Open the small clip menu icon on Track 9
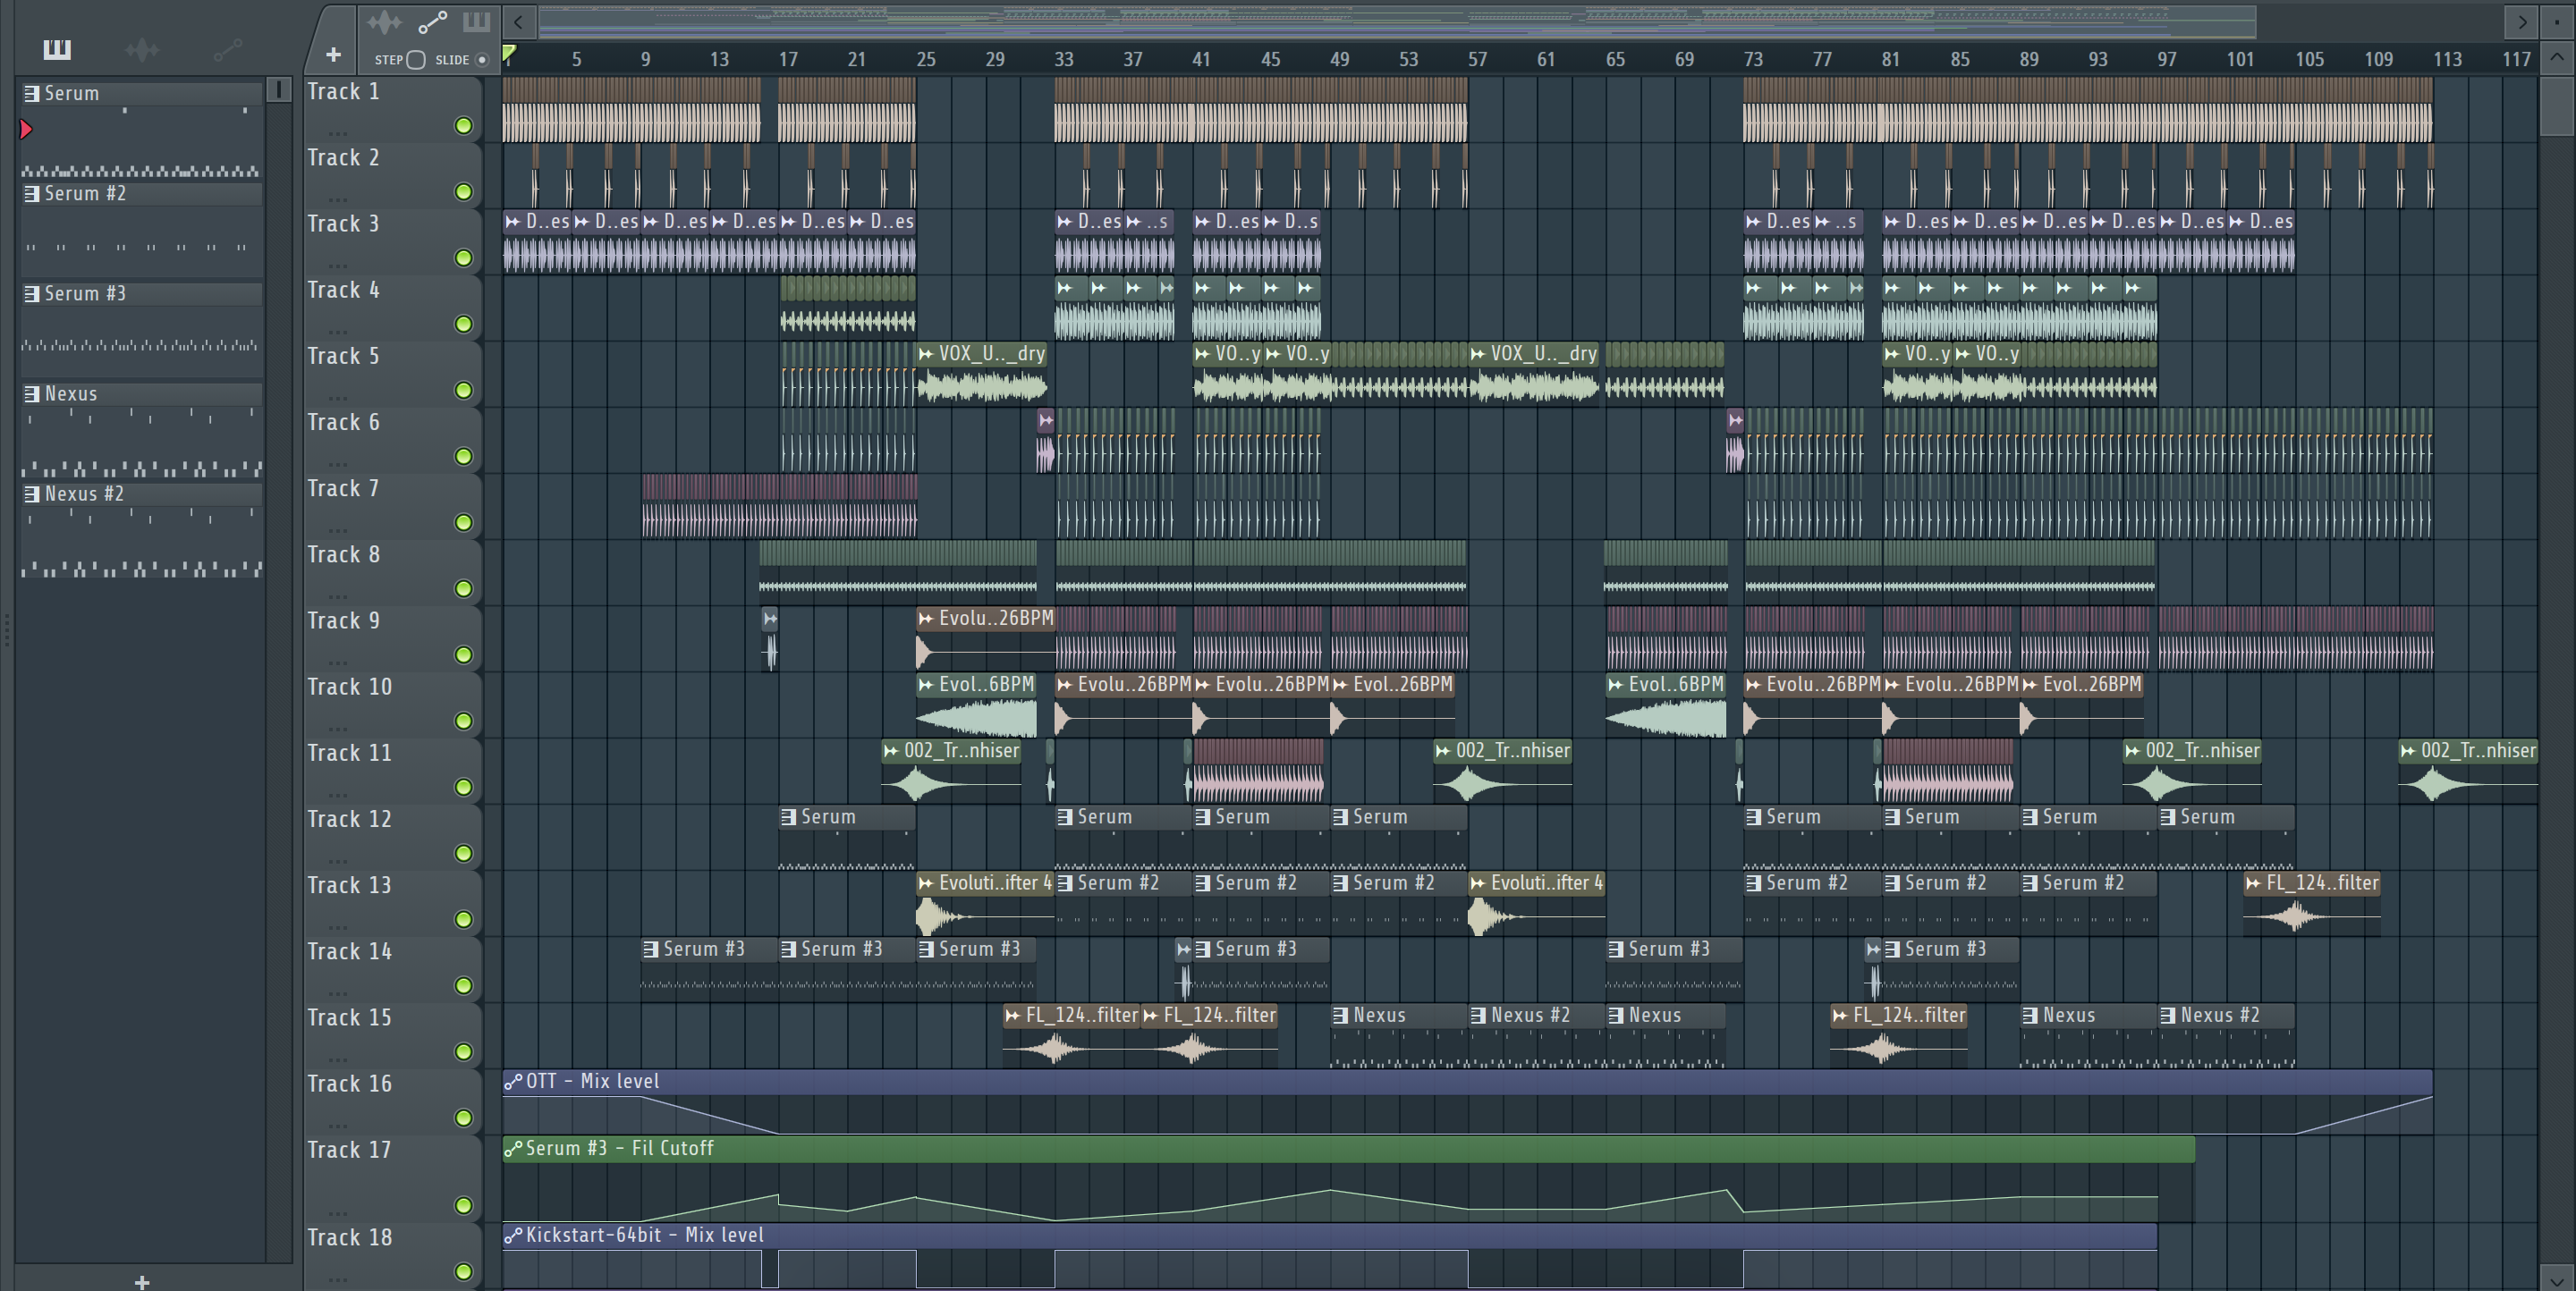 tap(769, 619)
